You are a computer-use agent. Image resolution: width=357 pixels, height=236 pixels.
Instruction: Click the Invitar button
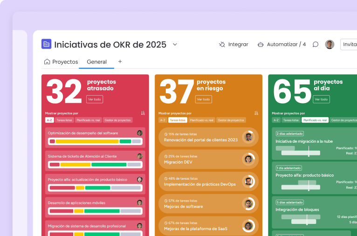[x=349, y=44]
